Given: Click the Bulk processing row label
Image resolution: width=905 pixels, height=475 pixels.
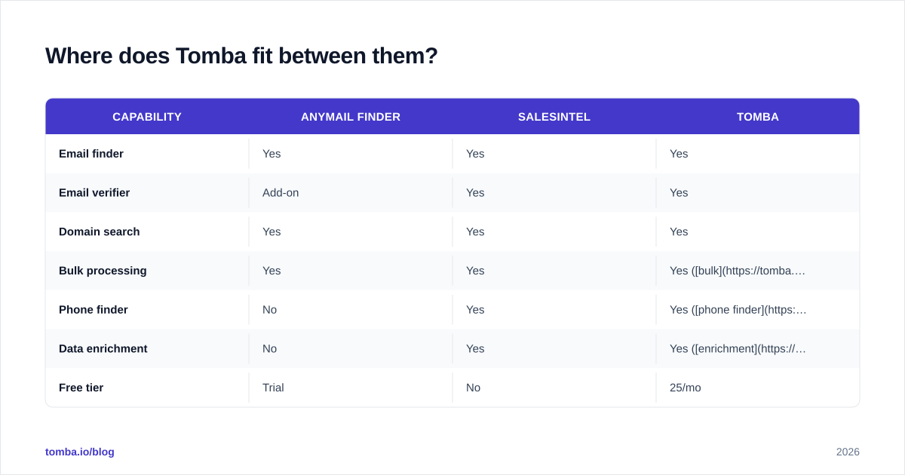Looking at the screenshot, I should coord(103,271).
